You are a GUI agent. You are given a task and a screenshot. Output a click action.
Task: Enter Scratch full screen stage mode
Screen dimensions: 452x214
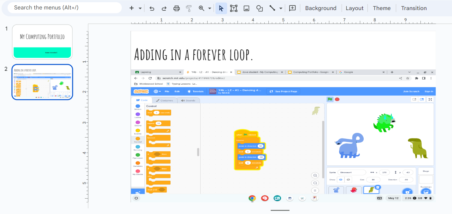click(430, 99)
